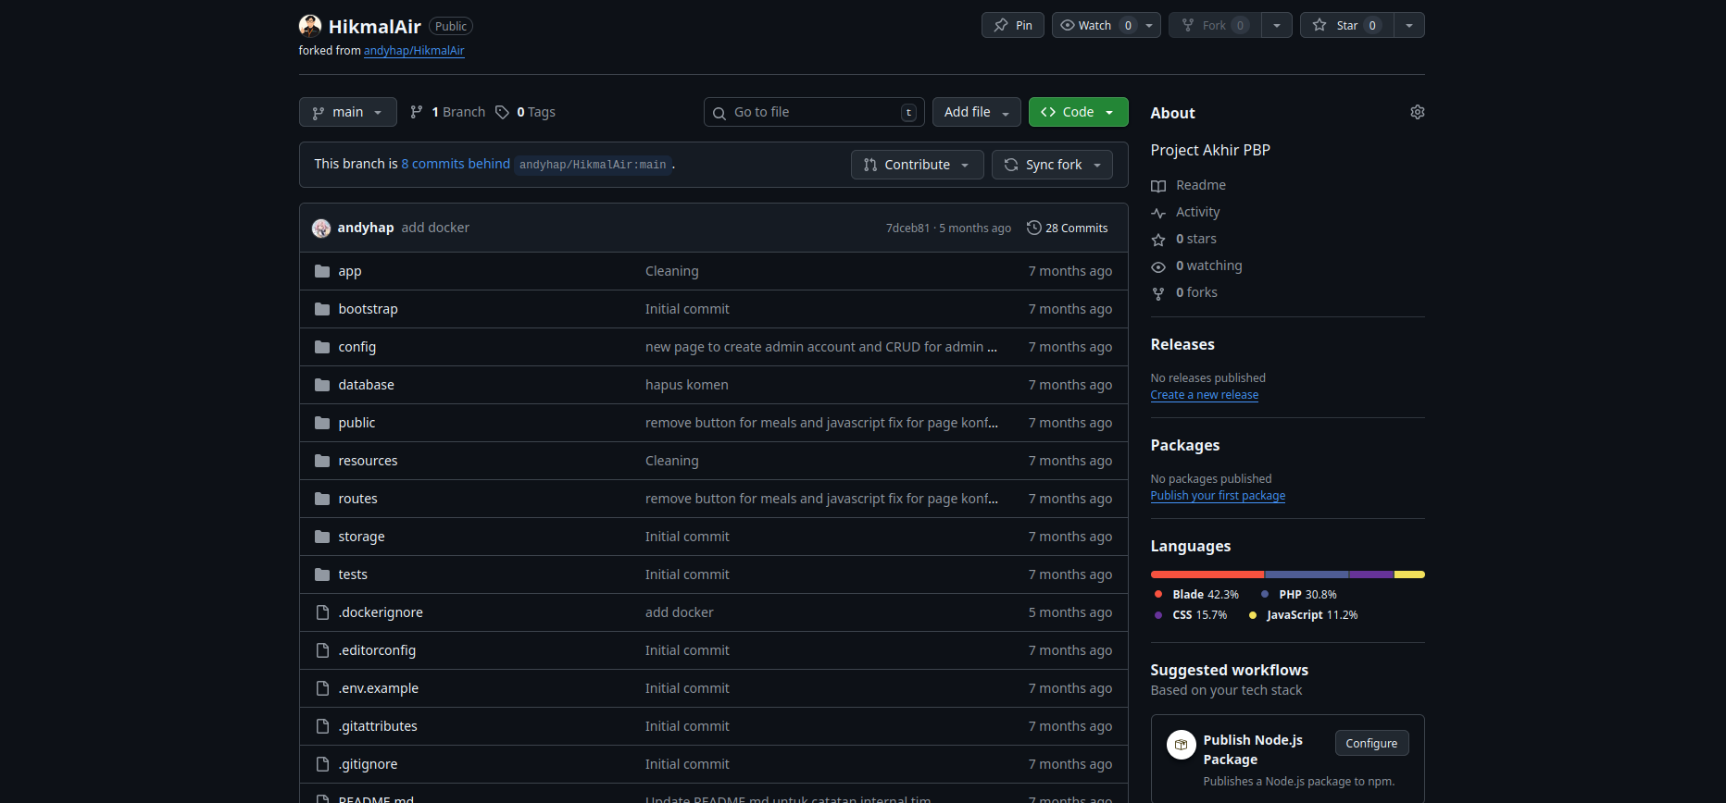Image resolution: width=1726 pixels, height=803 pixels.
Task: Click Create a new release link
Action: click(x=1204, y=395)
